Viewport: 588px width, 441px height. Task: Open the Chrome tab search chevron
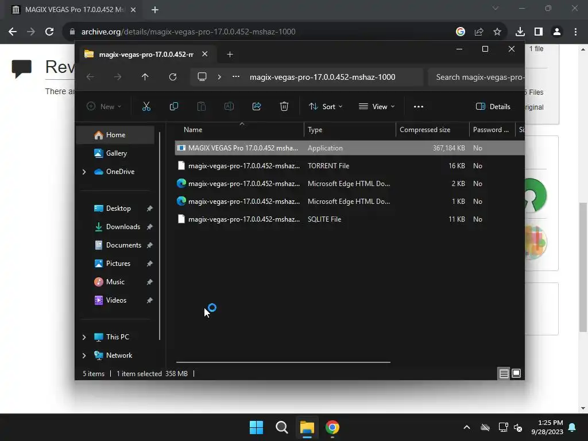click(x=496, y=8)
